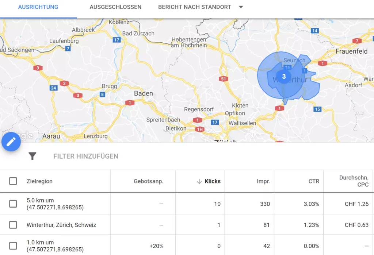Click the 81 impressions value
This screenshot has width=374, height=255.
(x=267, y=225)
